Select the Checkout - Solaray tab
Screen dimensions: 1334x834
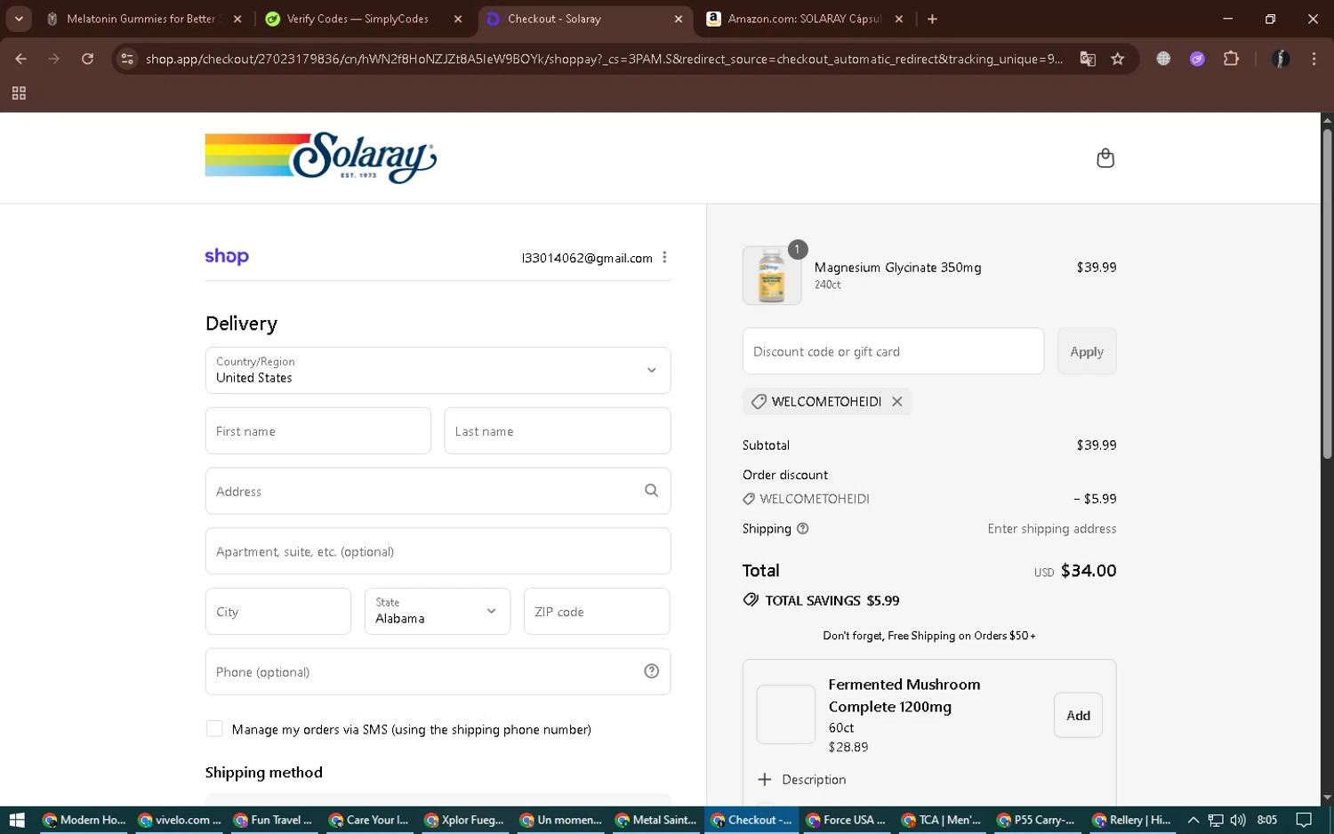click(x=585, y=19)
